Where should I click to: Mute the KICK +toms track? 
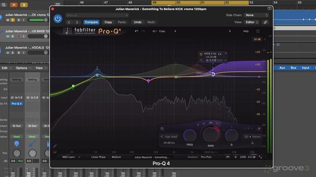(8, 20)
